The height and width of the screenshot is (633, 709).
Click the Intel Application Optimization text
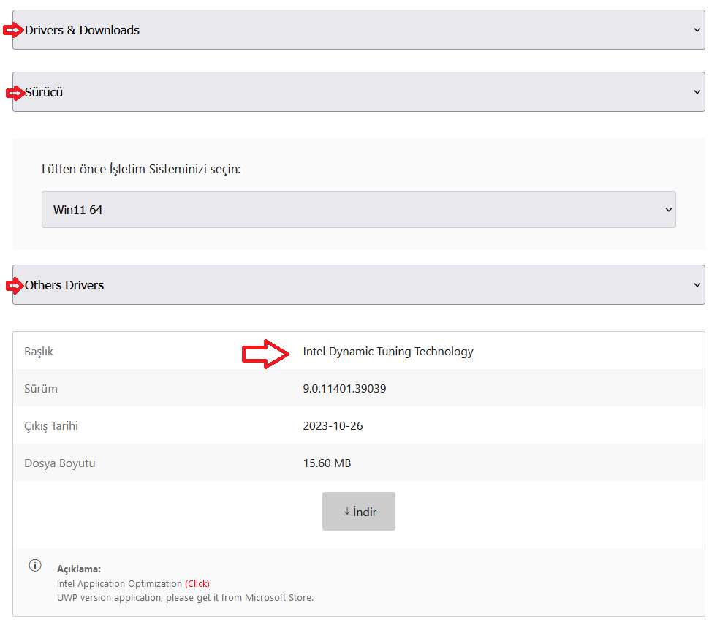click(x=119, y=584)
